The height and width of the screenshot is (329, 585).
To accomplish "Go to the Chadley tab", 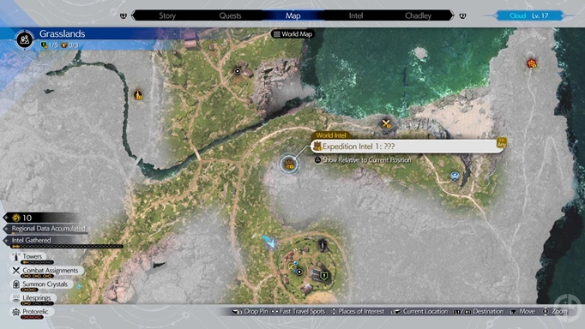I will point(419,15).
